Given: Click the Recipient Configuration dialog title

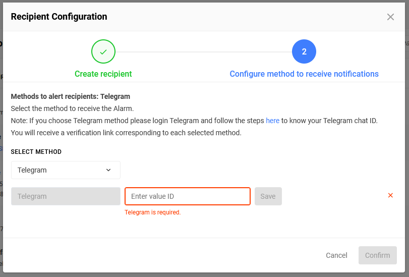Looking at the screenshot, I should (59, 17).
